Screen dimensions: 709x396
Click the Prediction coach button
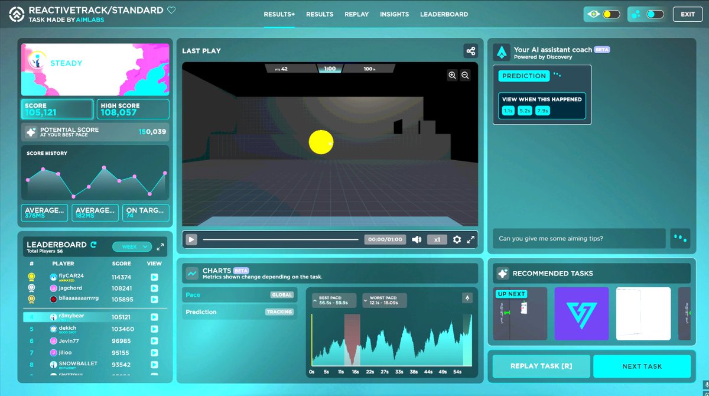tap(524, 76)
